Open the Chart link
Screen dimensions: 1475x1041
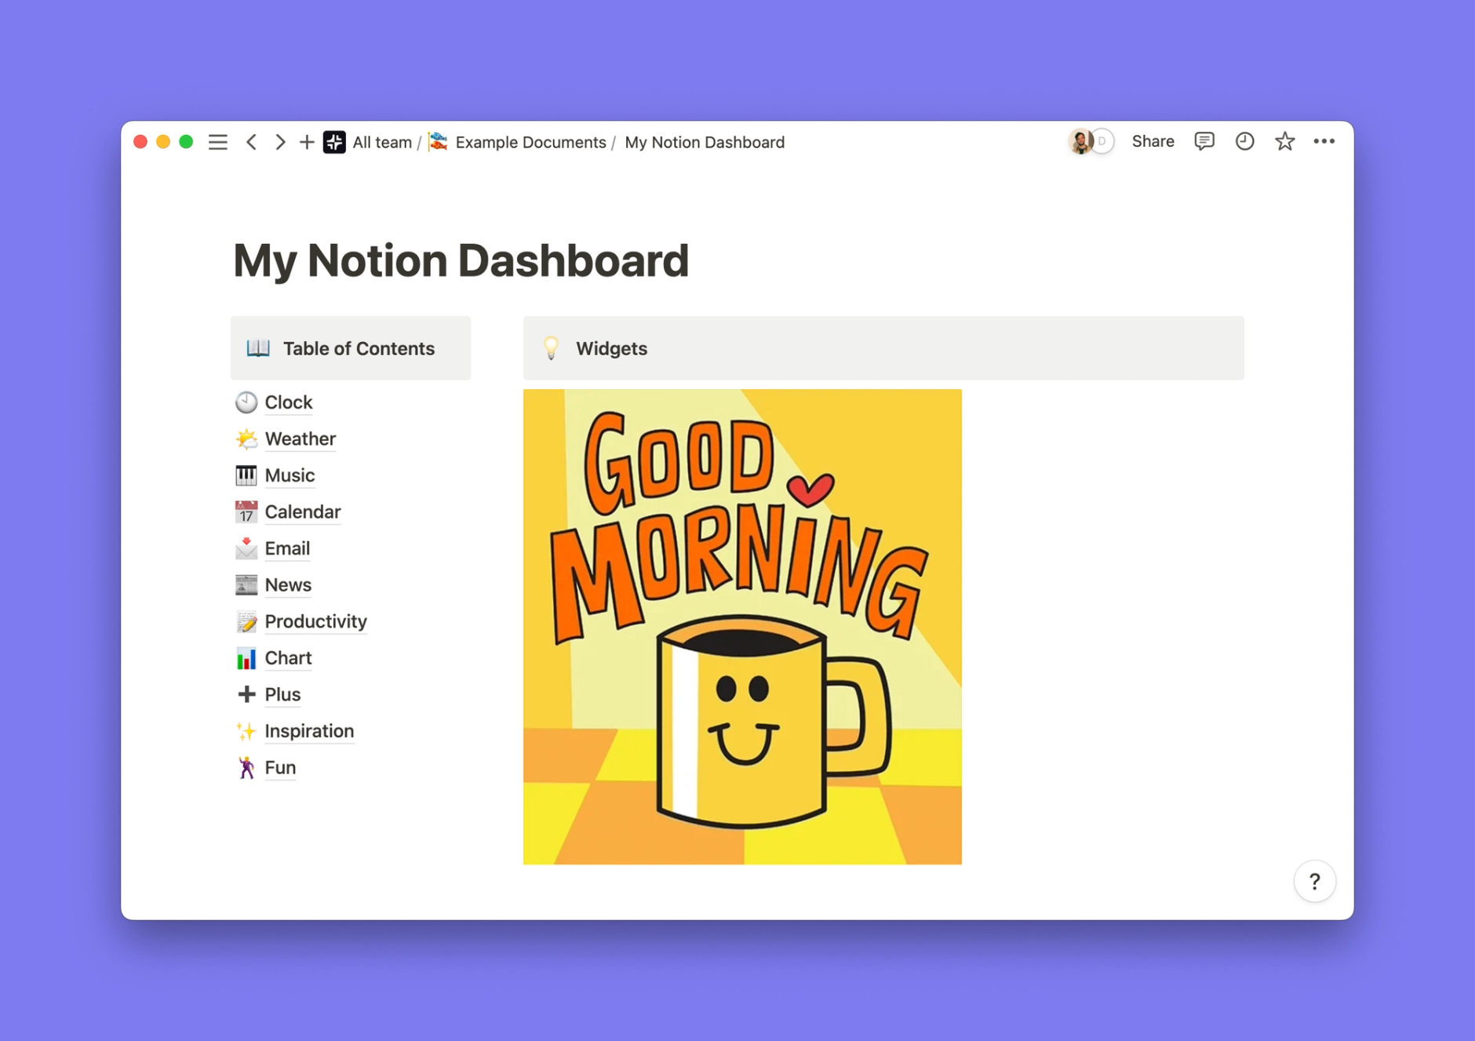click(x=288, y=657)
